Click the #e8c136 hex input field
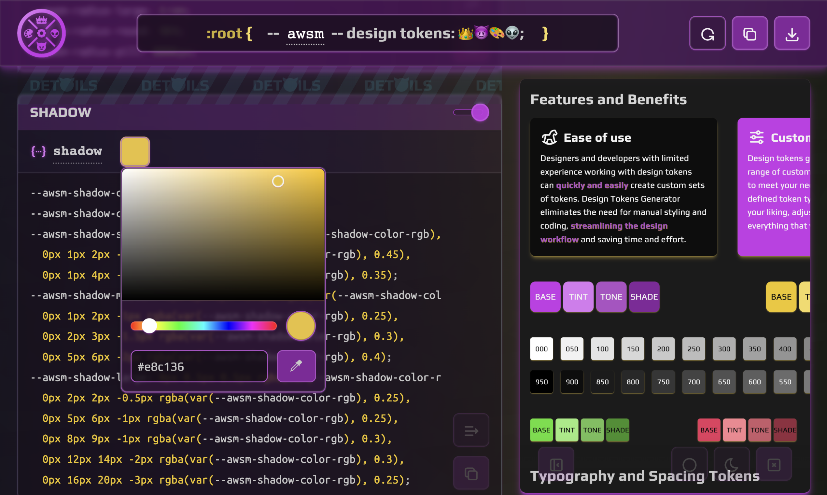827x495 pixels. 199,366
